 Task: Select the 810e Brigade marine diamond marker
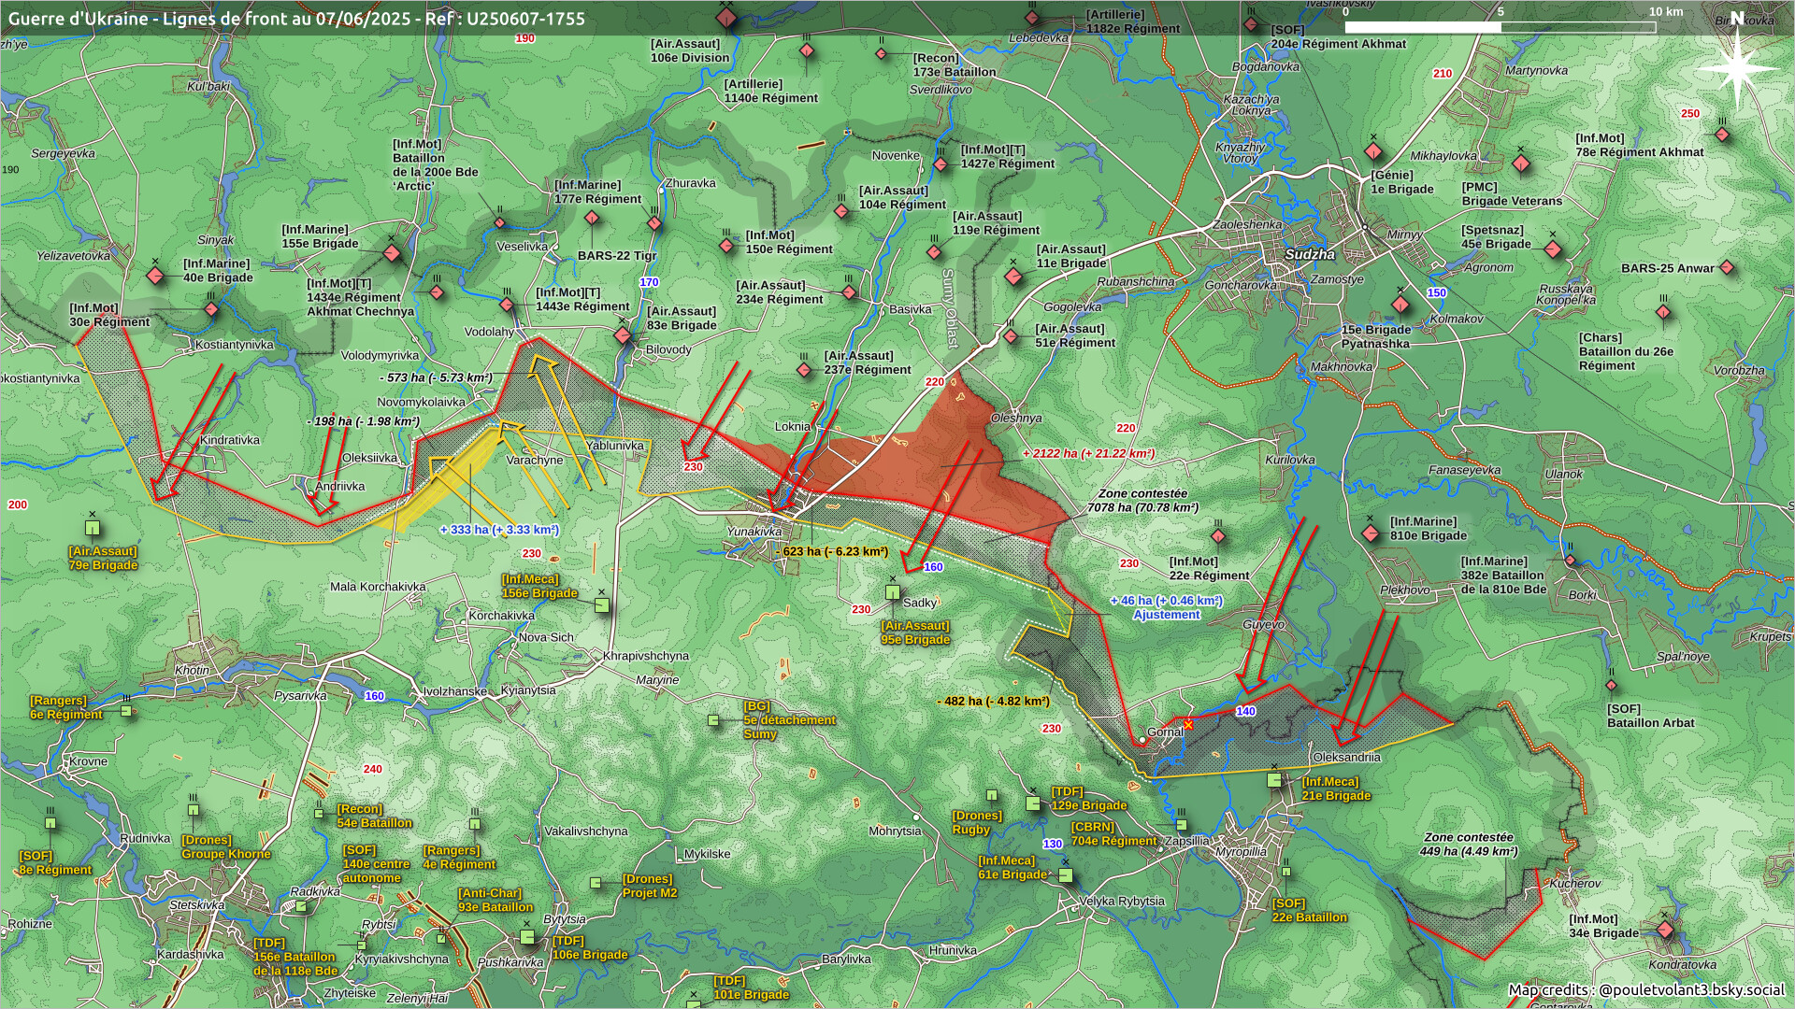tap(1371, 534)
